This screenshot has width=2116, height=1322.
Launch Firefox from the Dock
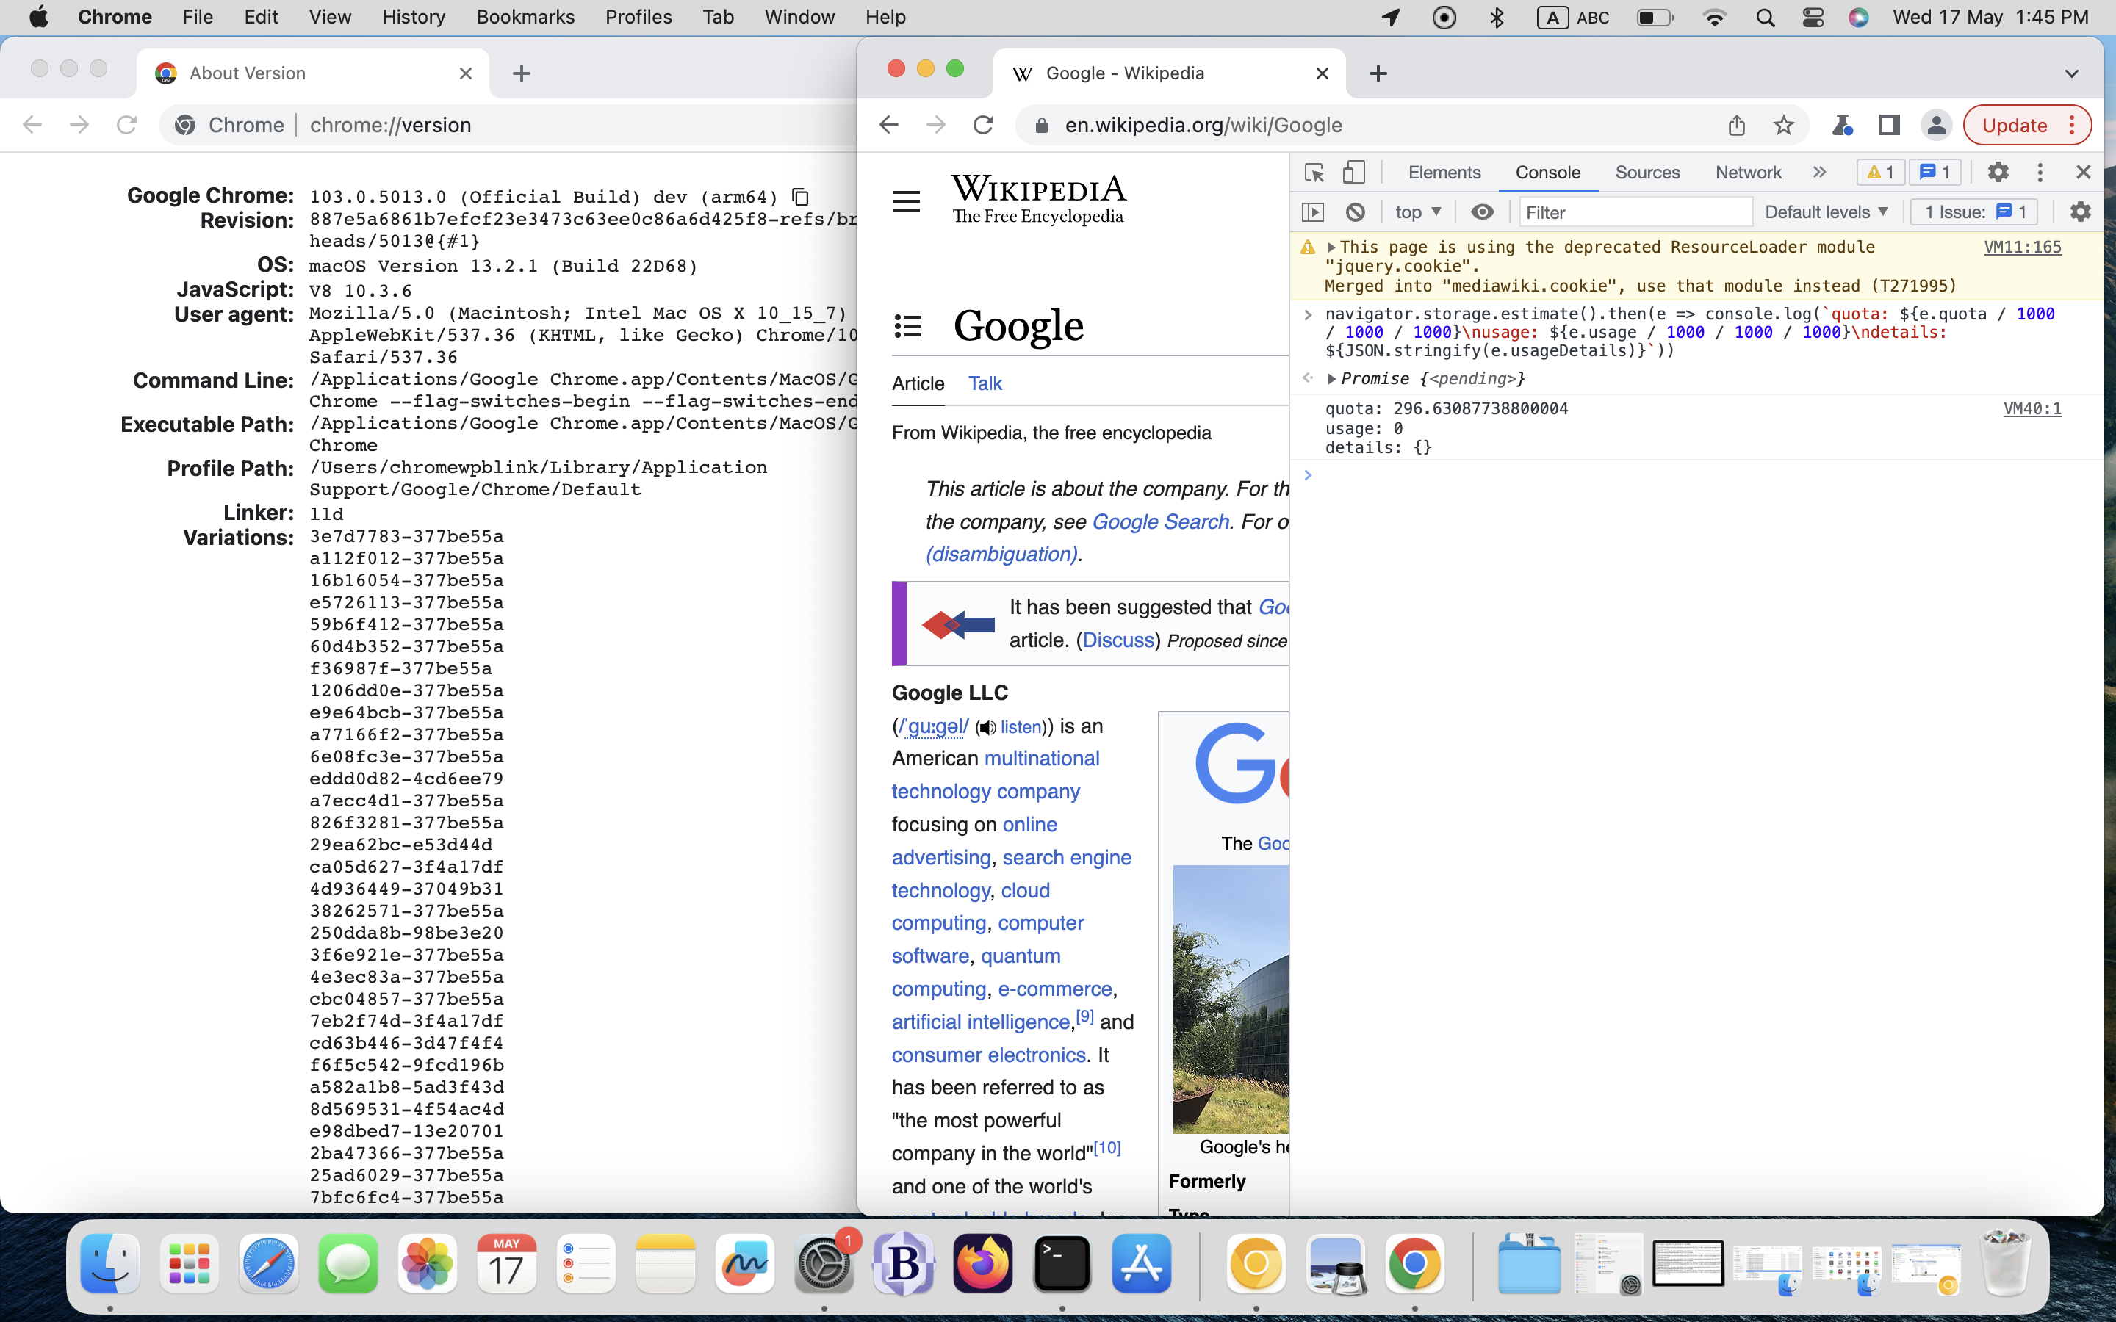(x=983, y=1263)
